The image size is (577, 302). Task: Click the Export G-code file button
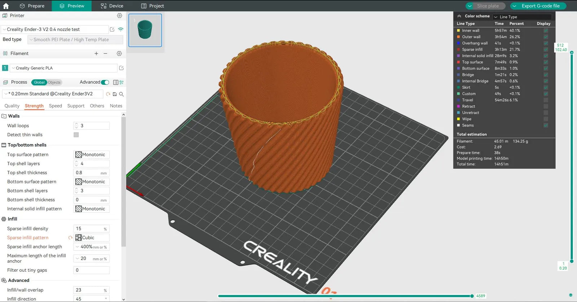click(x=538, y=6)
